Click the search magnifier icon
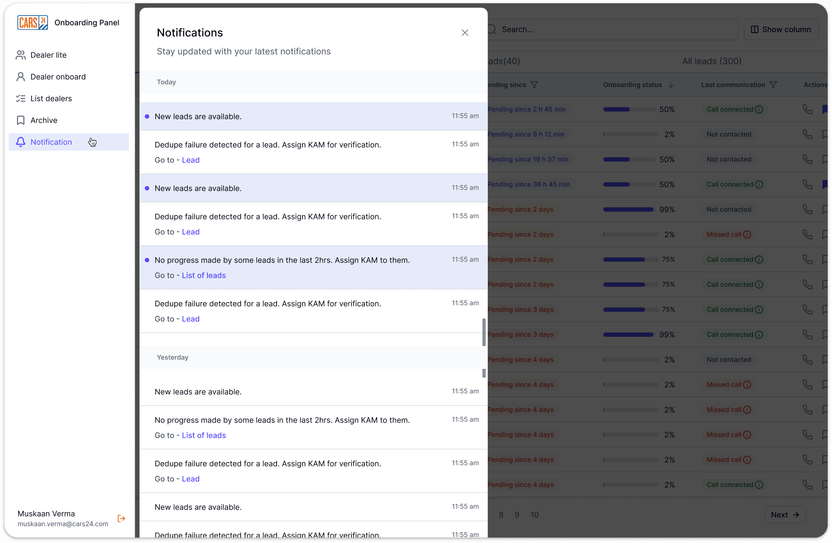Image resolution: width=832 pixels, height=543 pixels. pyautogui.click(x=492, y=29)
